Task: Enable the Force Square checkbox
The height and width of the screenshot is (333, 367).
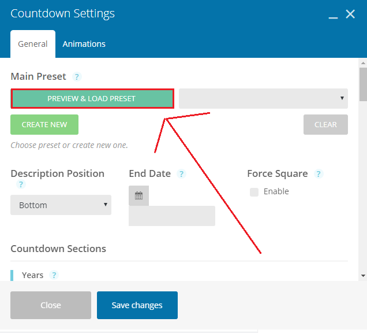Action: (x=254, y=192)
